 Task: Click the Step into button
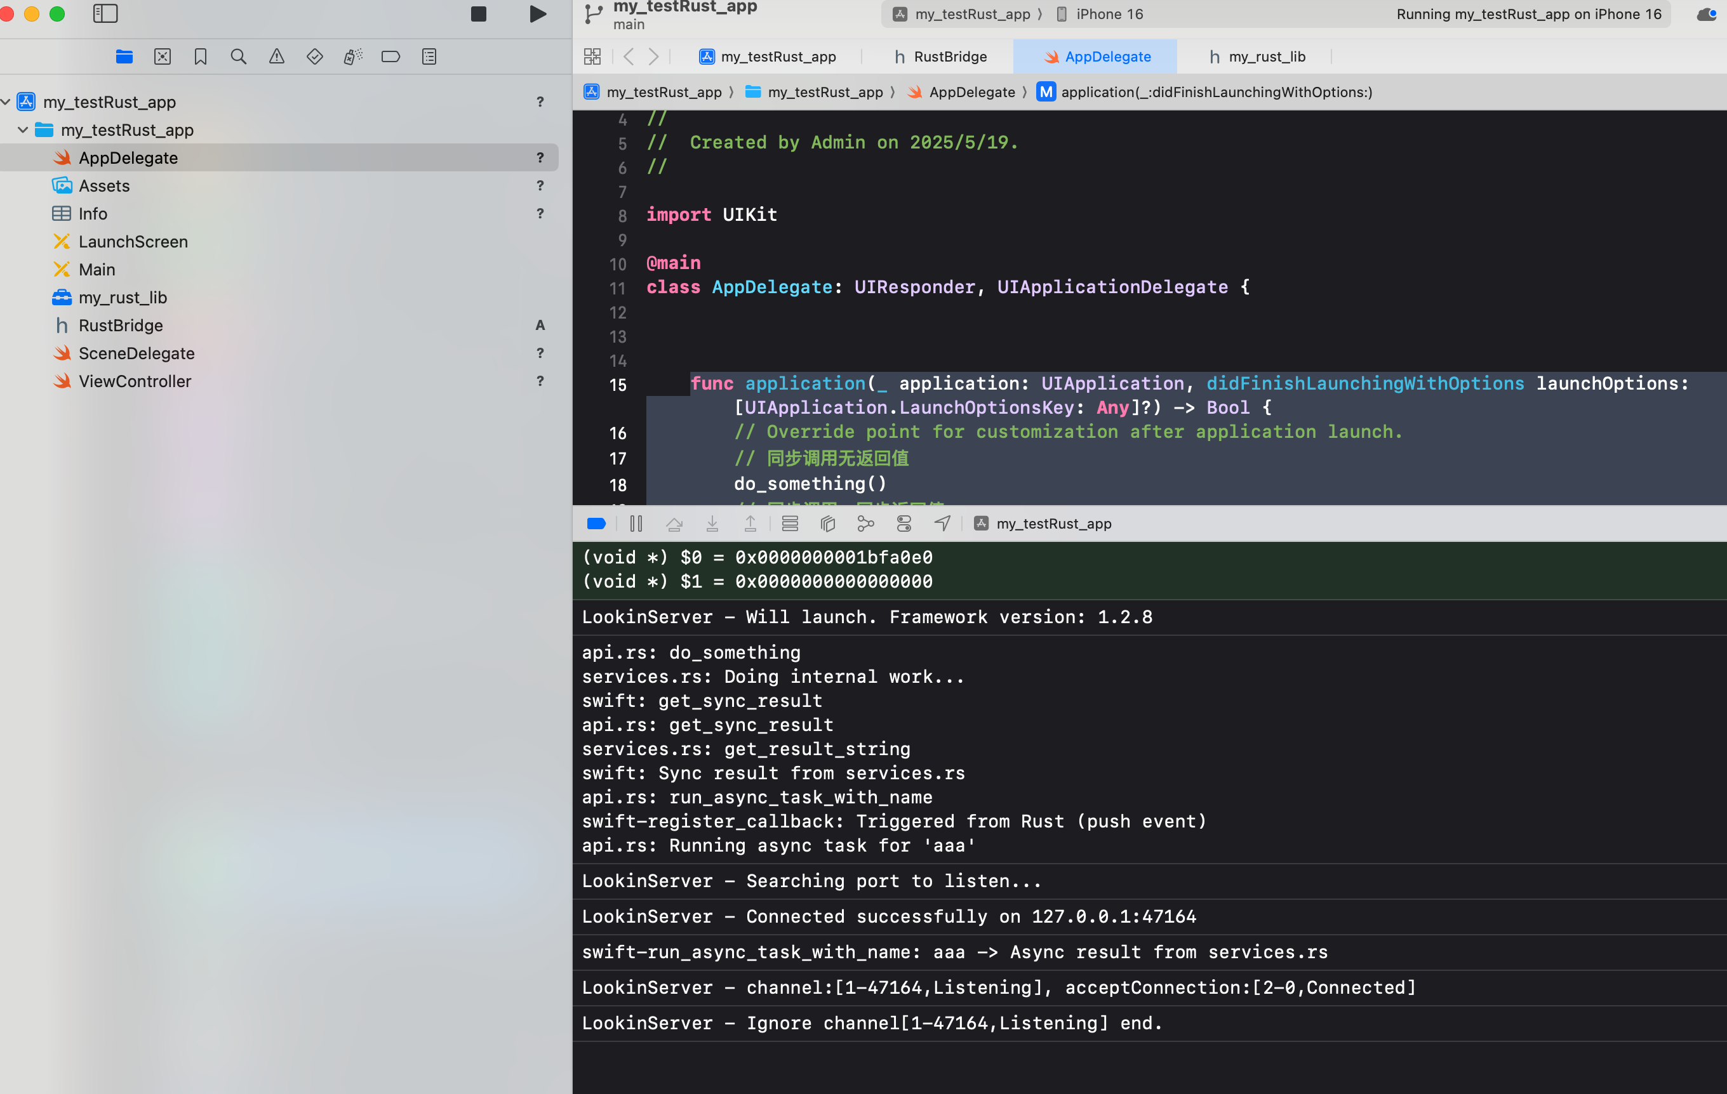pyautogui.click(x=712, y=524)
